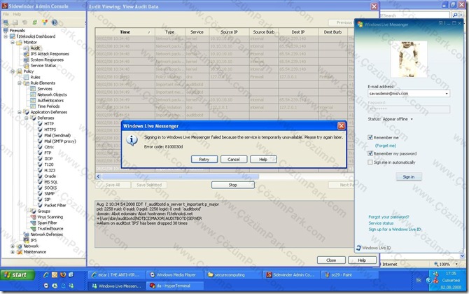Click Stop button in Audit Viewing window
This screenshot has height=294, width=469.
233,185
